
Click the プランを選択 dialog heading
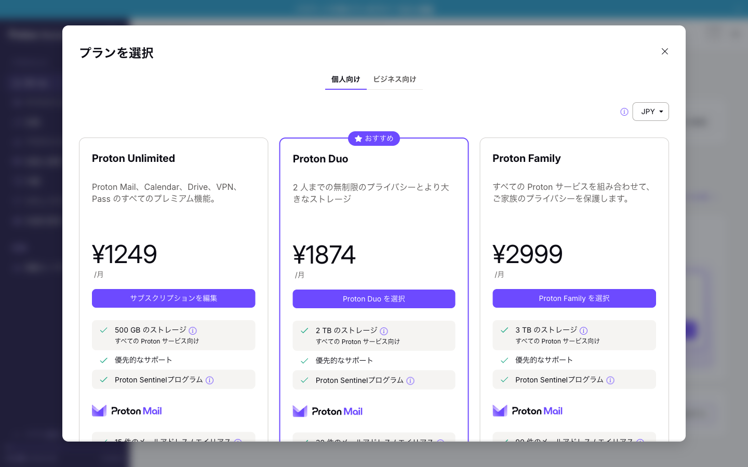tap(116, 53)
